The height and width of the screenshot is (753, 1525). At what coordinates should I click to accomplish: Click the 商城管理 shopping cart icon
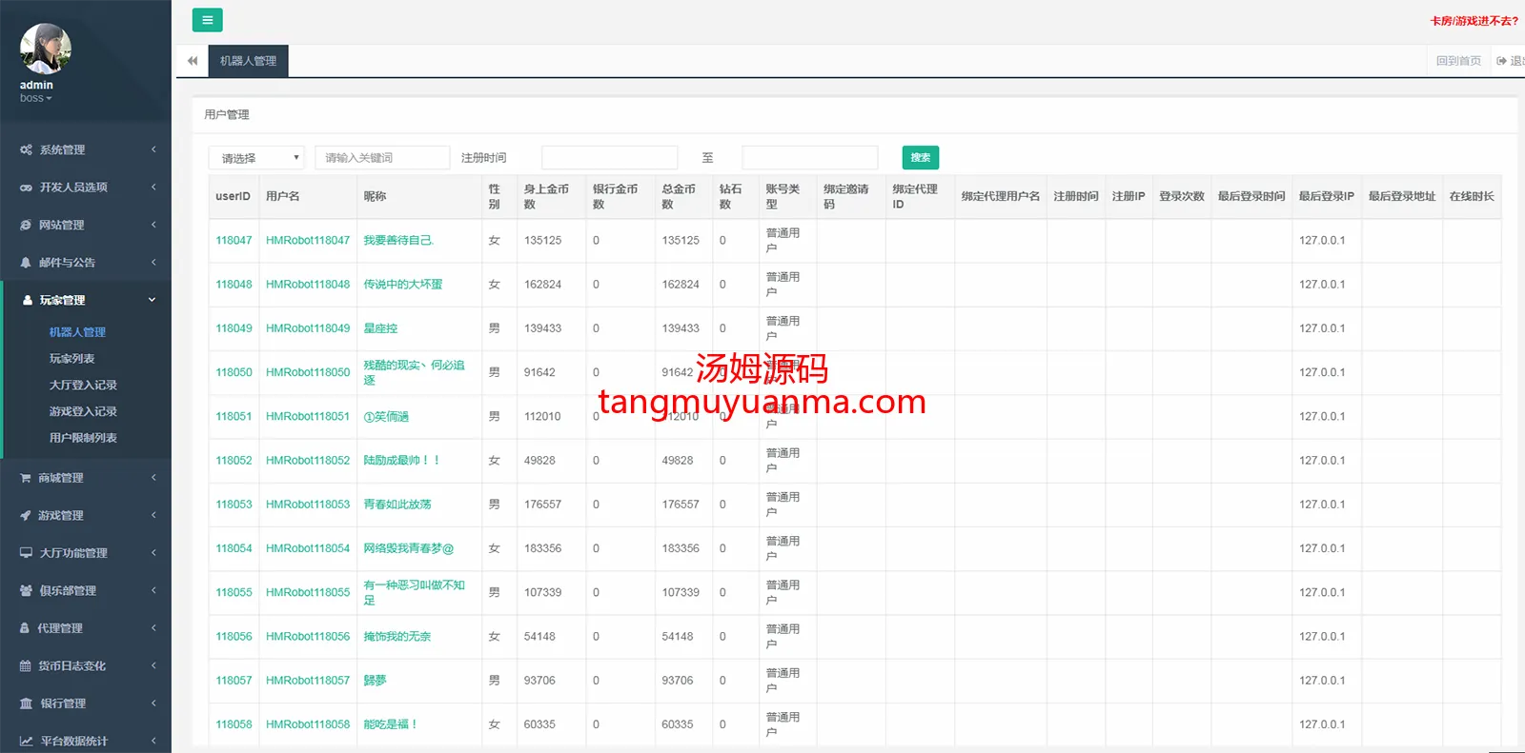(x=26, y=478)
